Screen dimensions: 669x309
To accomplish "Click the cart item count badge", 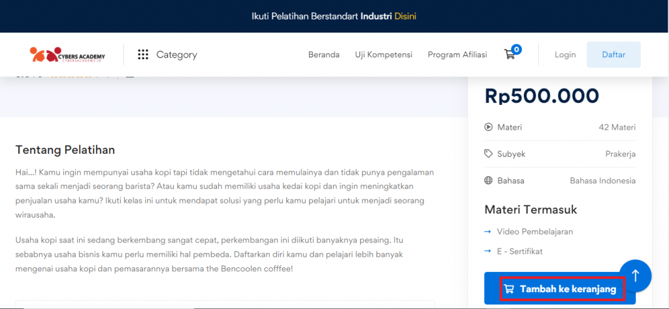I will [517, 49].
